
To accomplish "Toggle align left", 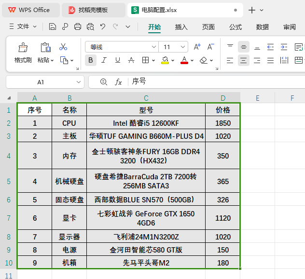I will pyautogui.click(x=230, y=60).
